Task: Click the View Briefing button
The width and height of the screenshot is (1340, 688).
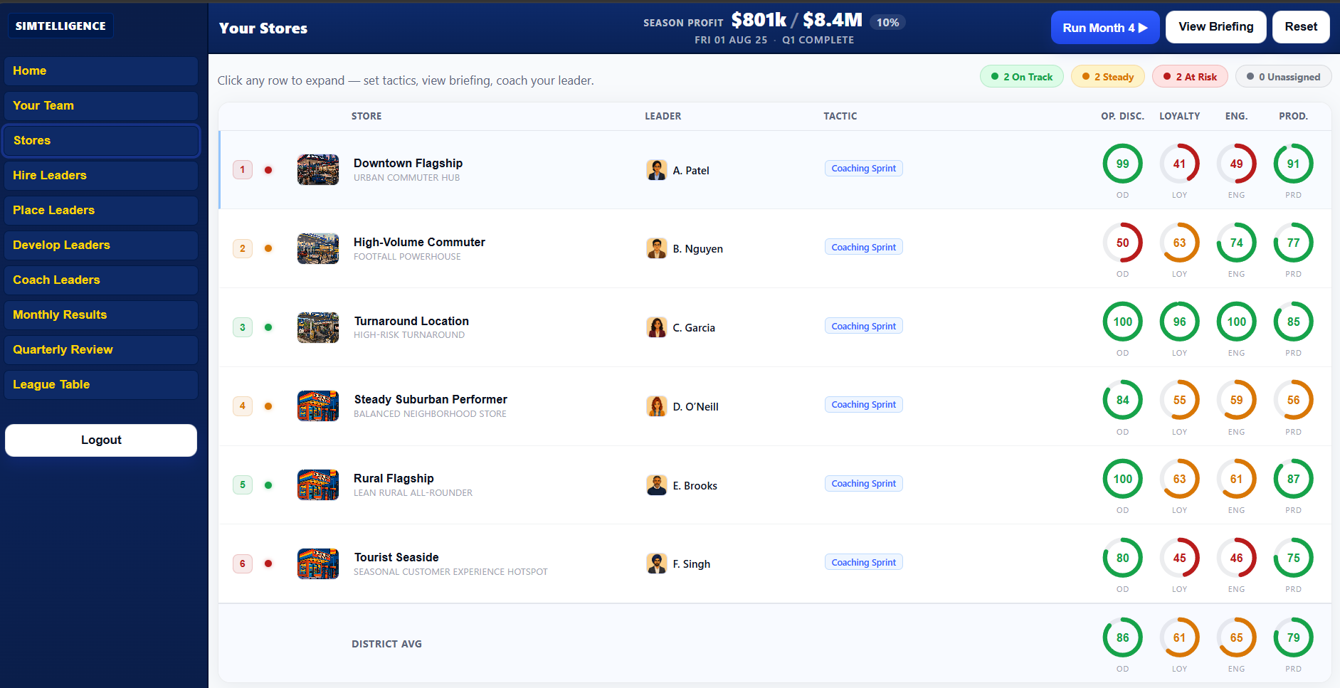Action: coord(1215,27)
